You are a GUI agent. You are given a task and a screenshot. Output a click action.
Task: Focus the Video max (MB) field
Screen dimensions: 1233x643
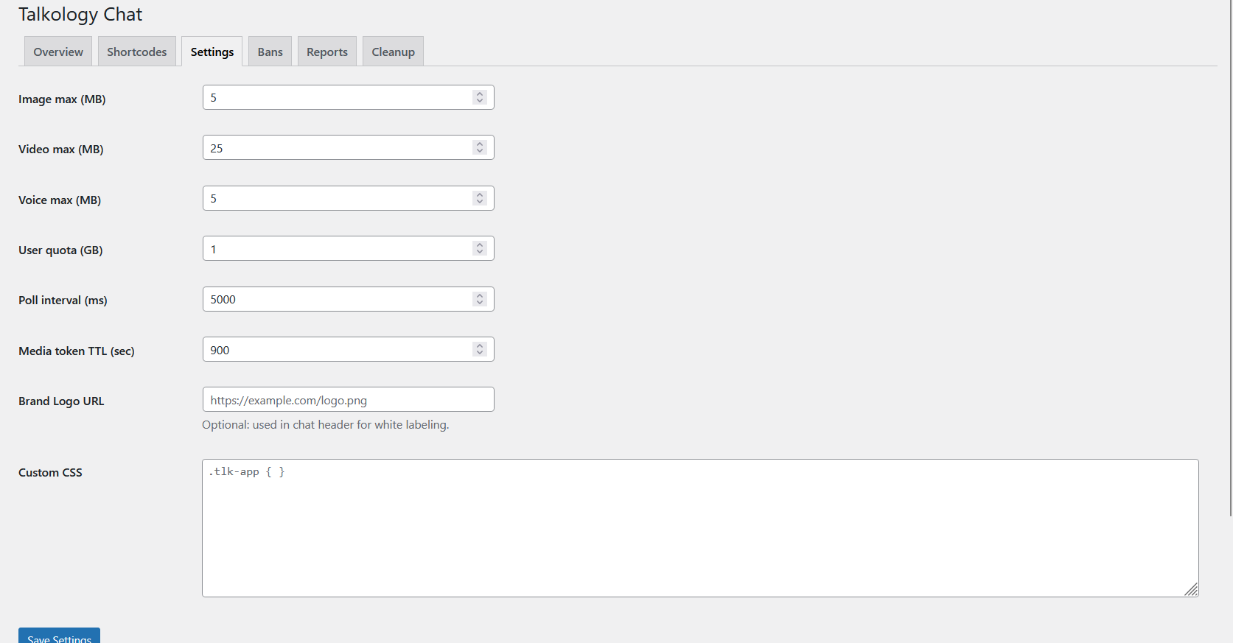click(x=335, y=148)
